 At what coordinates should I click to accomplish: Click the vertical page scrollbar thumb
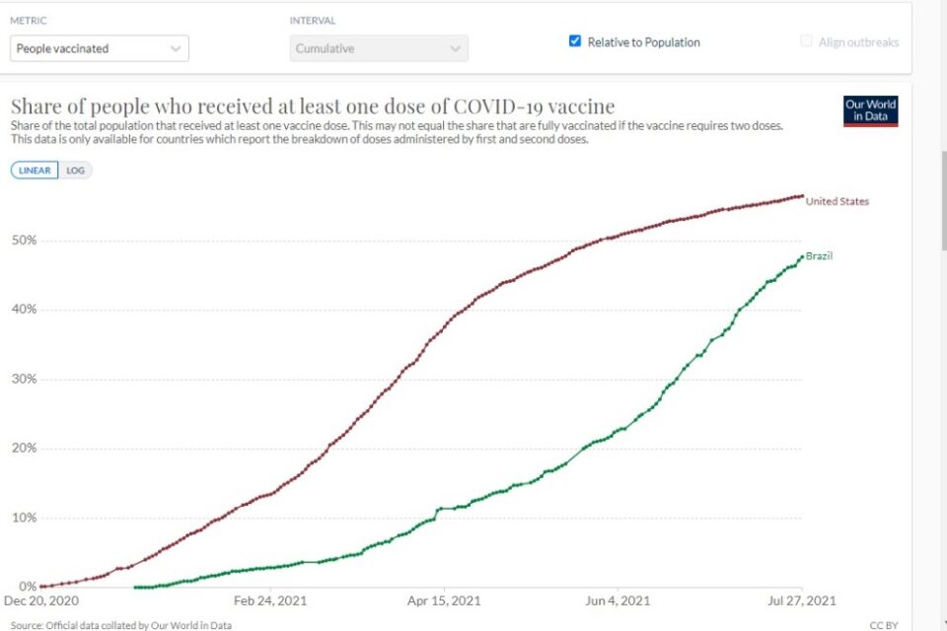click(943, 200)
